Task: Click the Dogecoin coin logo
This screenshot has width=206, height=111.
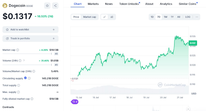Action: (5, 6)
